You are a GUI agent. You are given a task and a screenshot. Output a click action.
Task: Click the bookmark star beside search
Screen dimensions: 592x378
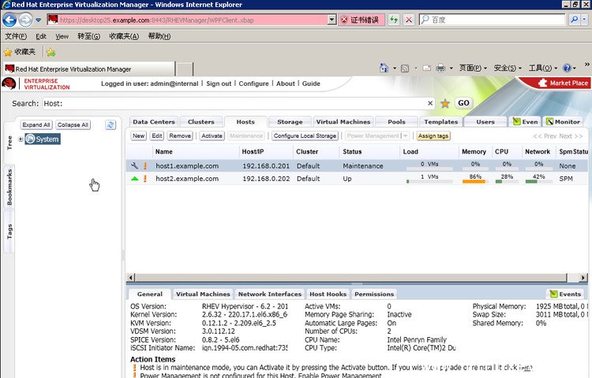(x=445, y=103)
